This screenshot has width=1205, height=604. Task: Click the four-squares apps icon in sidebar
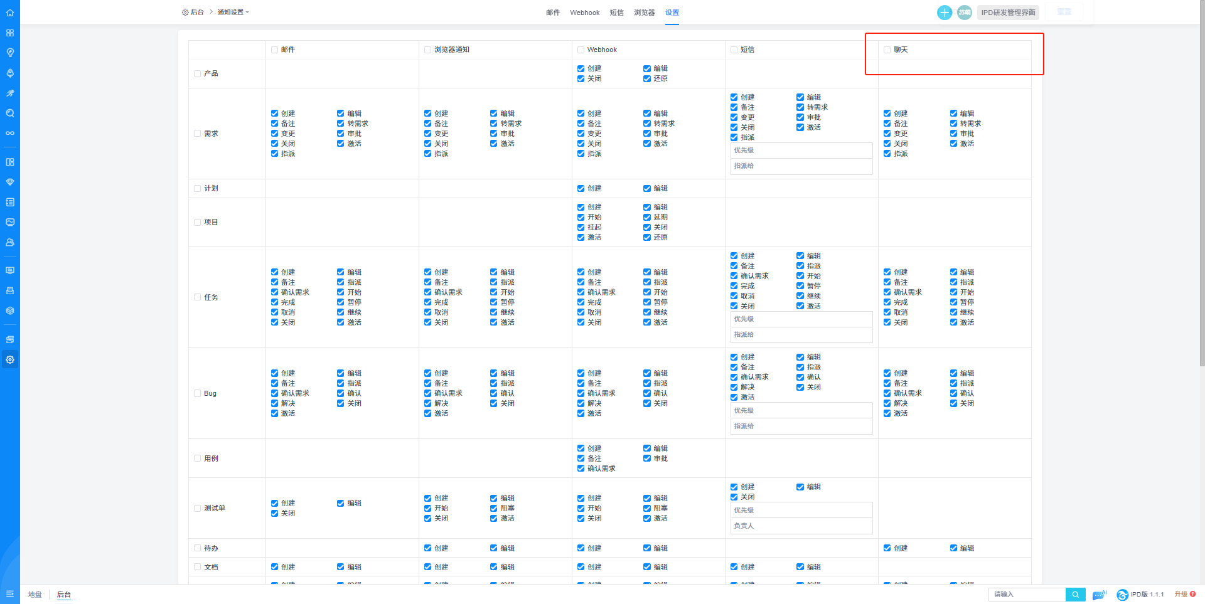[x=10, y=33]
